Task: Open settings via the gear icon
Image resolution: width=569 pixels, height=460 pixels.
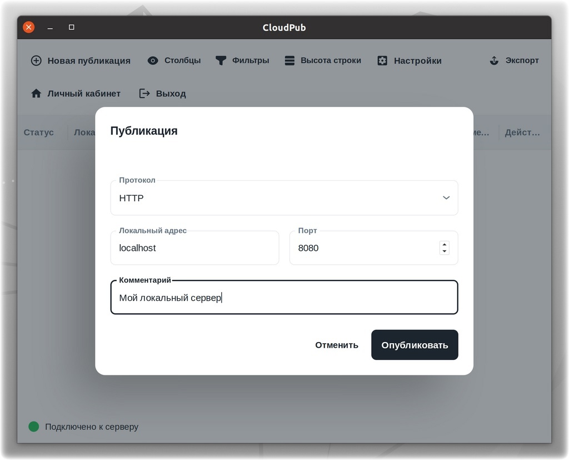Action: [x=382, y=61]
